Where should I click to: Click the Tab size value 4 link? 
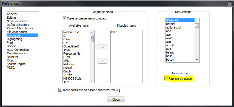click(187, 73)
